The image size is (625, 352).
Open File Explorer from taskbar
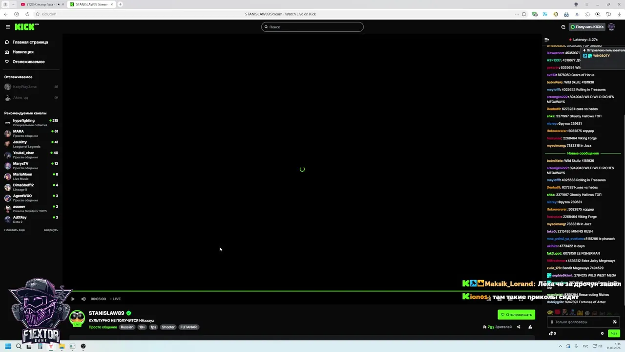tap(62, 346)
